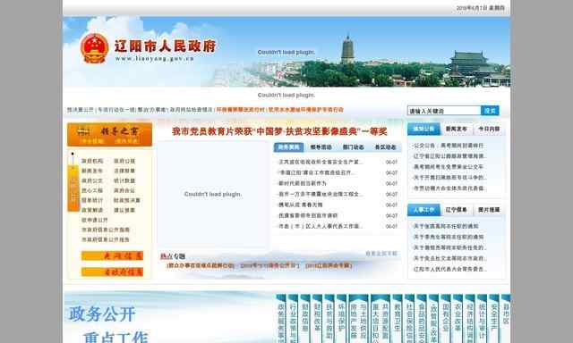Click 统计数据 in left menu
573x343 pixels.
pyautogui.click(x=124, y=180)
